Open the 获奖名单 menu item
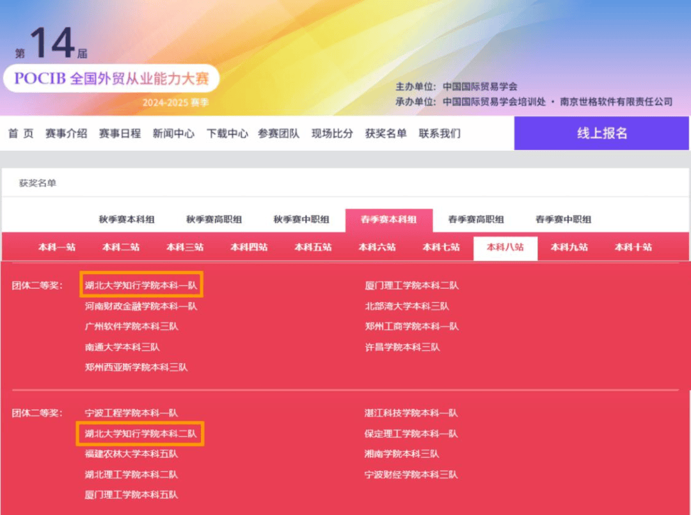691x515 pixels. pos(386,134)
